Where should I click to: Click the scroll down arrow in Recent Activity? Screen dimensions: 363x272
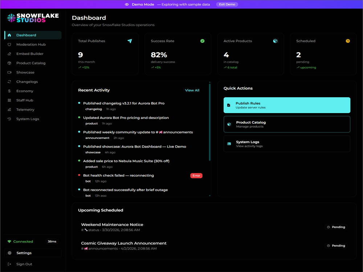pyautogui.click(x=210, y=196)
